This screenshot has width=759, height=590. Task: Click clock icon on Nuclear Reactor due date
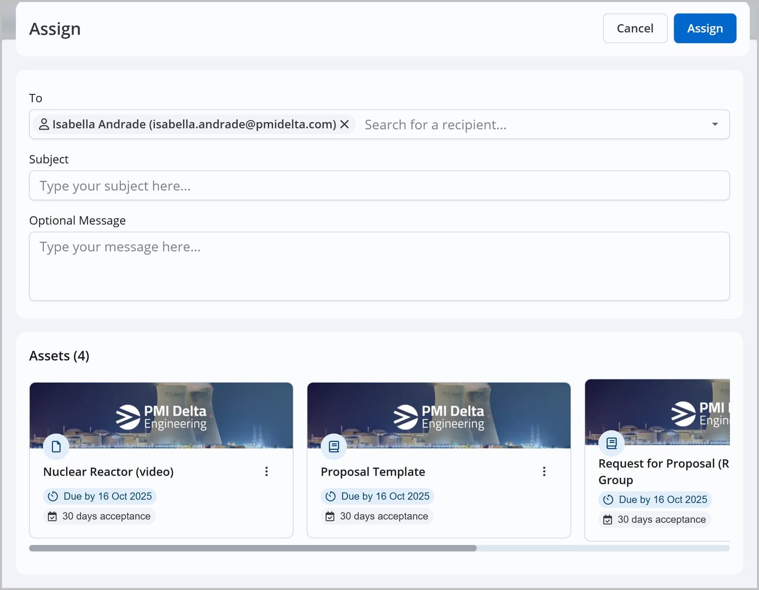53,496
